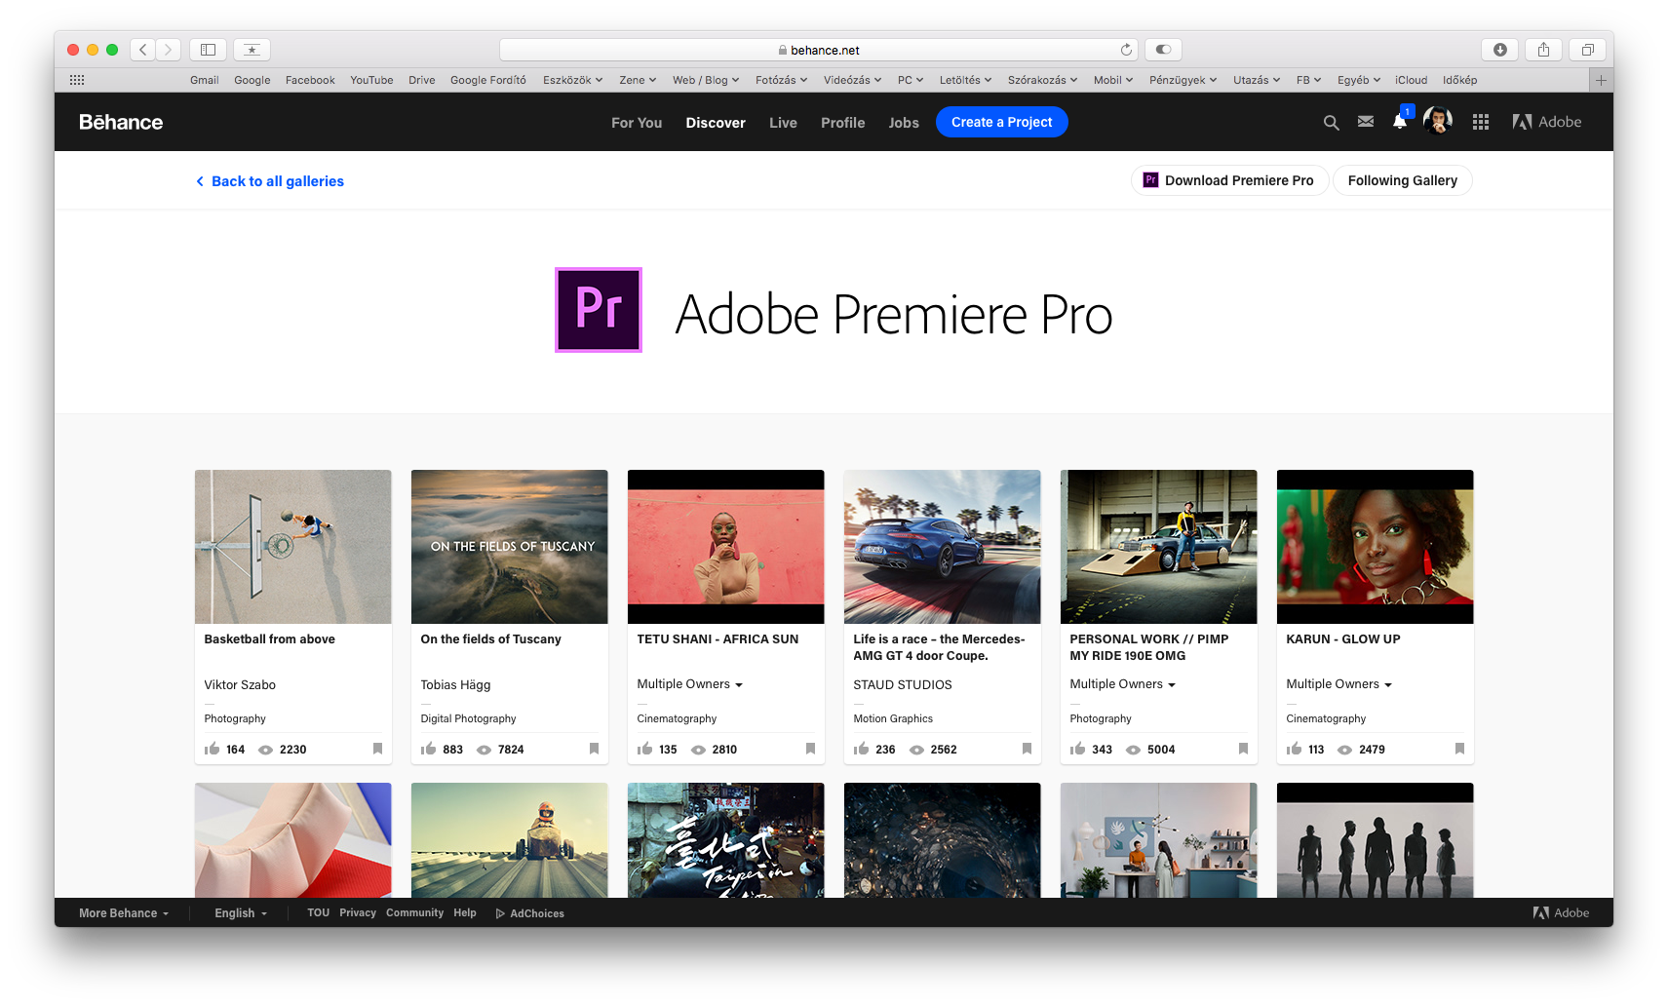Image resolution: width=1668 pixels, height=1005 pixels.
Task: Bookmark the Mercedes-AMG GT project
Action: [1027, 749]
